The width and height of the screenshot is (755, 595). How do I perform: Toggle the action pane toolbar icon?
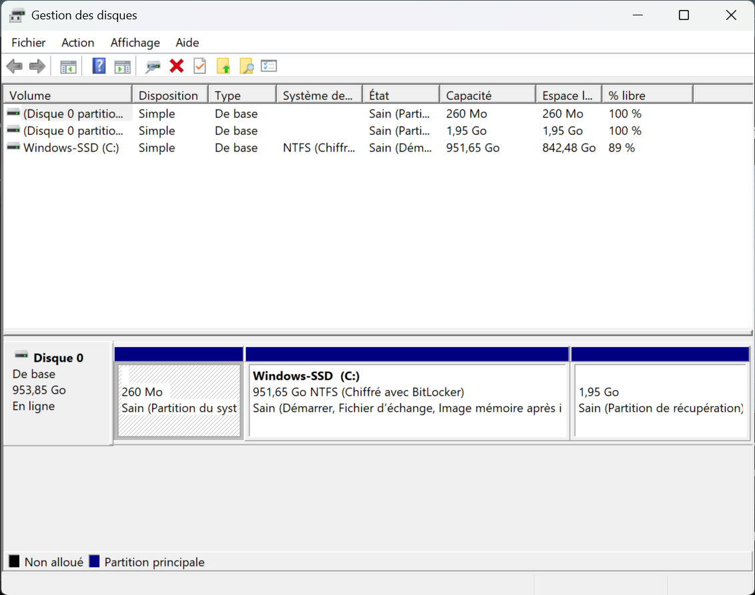[122, 67]
